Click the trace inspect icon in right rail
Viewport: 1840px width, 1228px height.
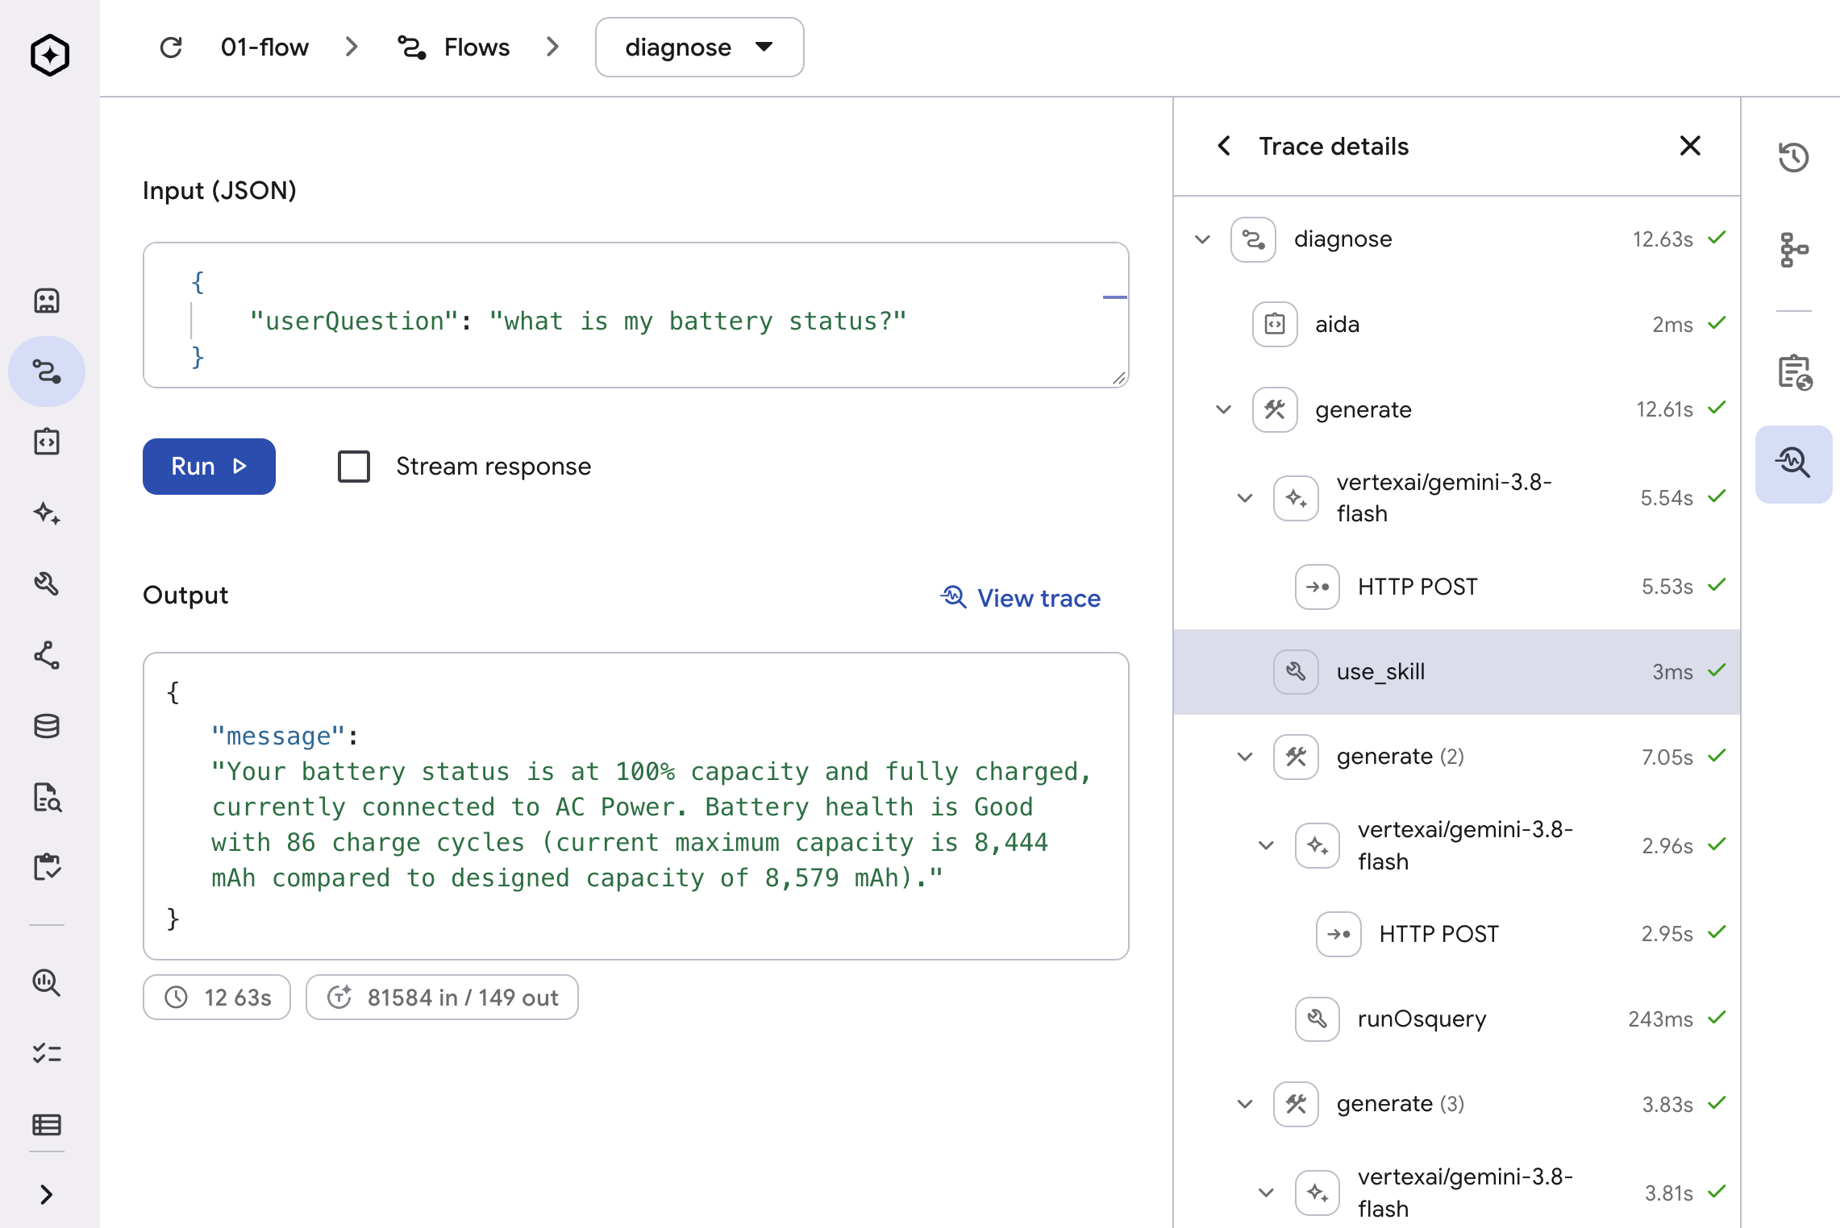click(x=1794, y=464)
